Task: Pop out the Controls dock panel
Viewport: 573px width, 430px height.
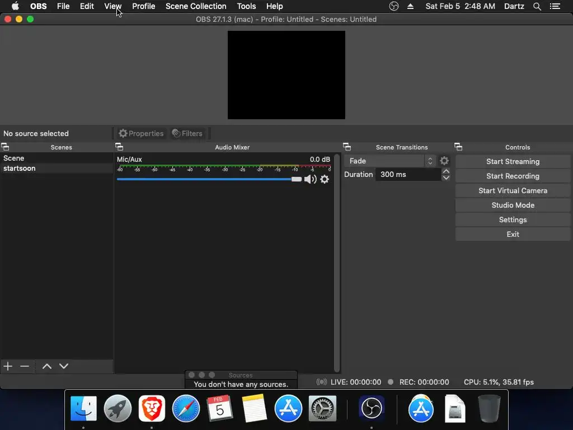Action: click(x=458, y=147)
